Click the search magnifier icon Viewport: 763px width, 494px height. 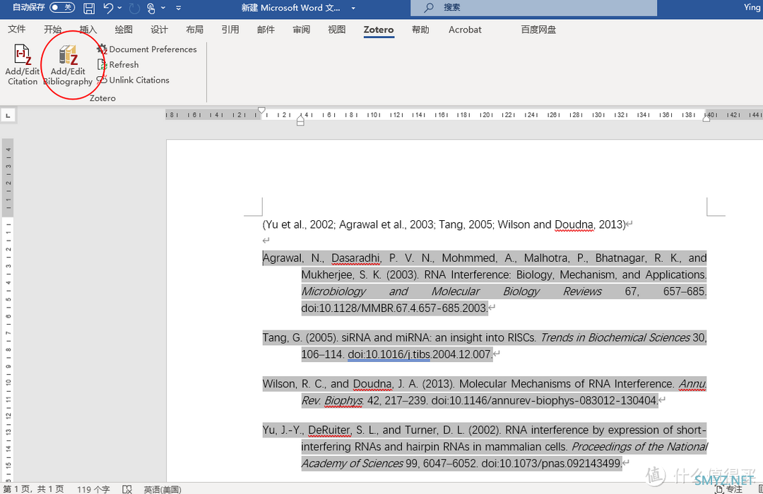428,8
